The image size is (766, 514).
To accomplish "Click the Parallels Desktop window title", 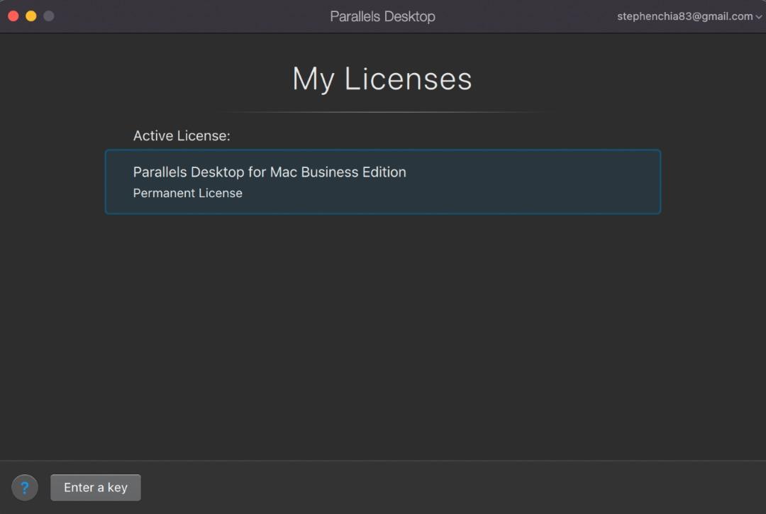I will [x=382, y=16].
